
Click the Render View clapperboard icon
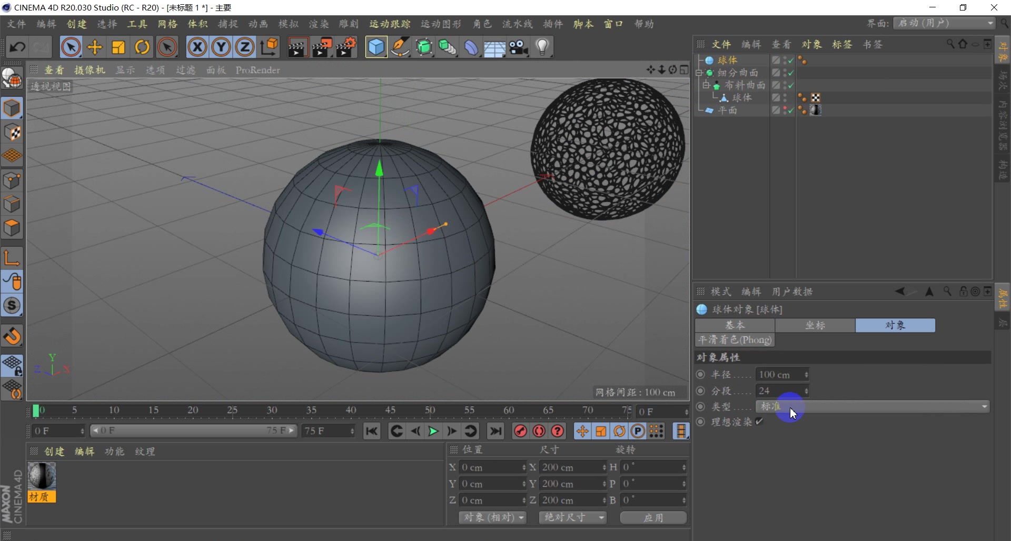pyautogui.click(x=298, y=47)
